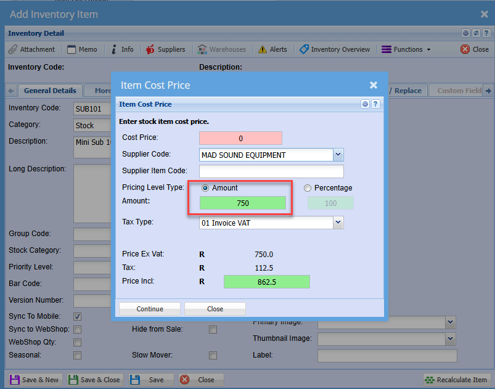Click settings gear in Item Cost Price header
Viewport: 495px width, 389px height.
click(x=365, y=104)
